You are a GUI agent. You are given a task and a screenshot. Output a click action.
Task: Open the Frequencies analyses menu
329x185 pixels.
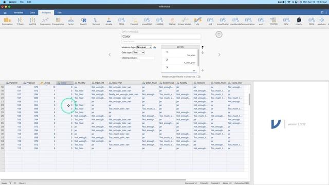pos(58,21)
